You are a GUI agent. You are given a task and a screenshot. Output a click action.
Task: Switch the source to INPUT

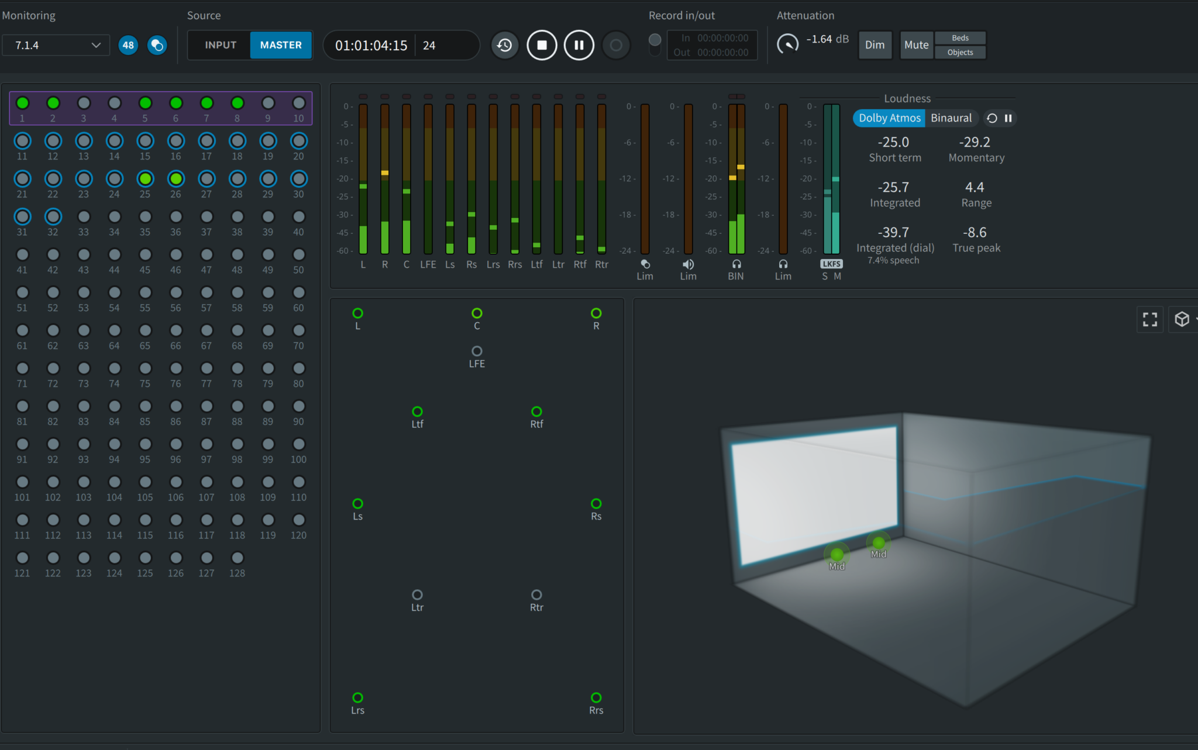219,45
